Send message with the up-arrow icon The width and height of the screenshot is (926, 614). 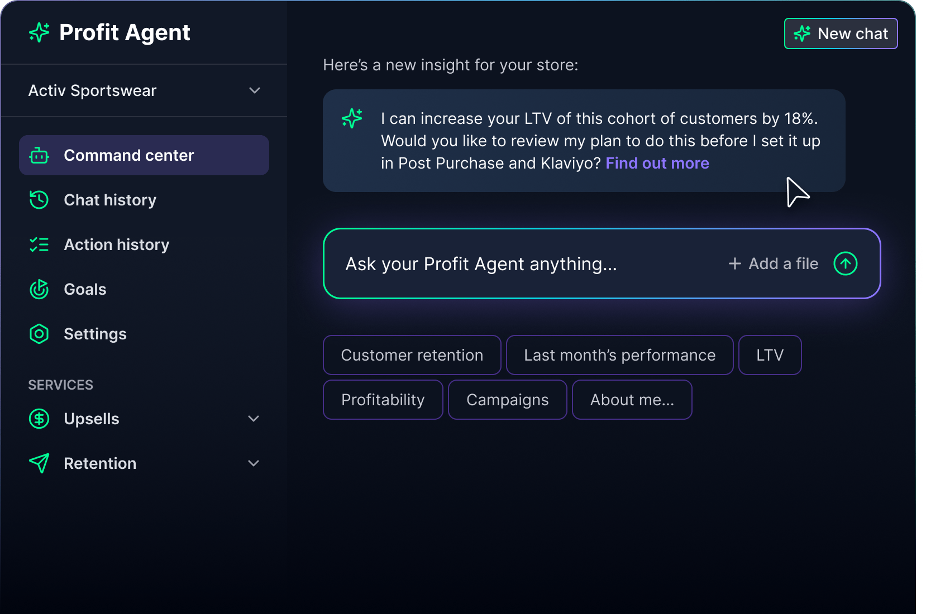pyautogui.click(x=846, y=263)
